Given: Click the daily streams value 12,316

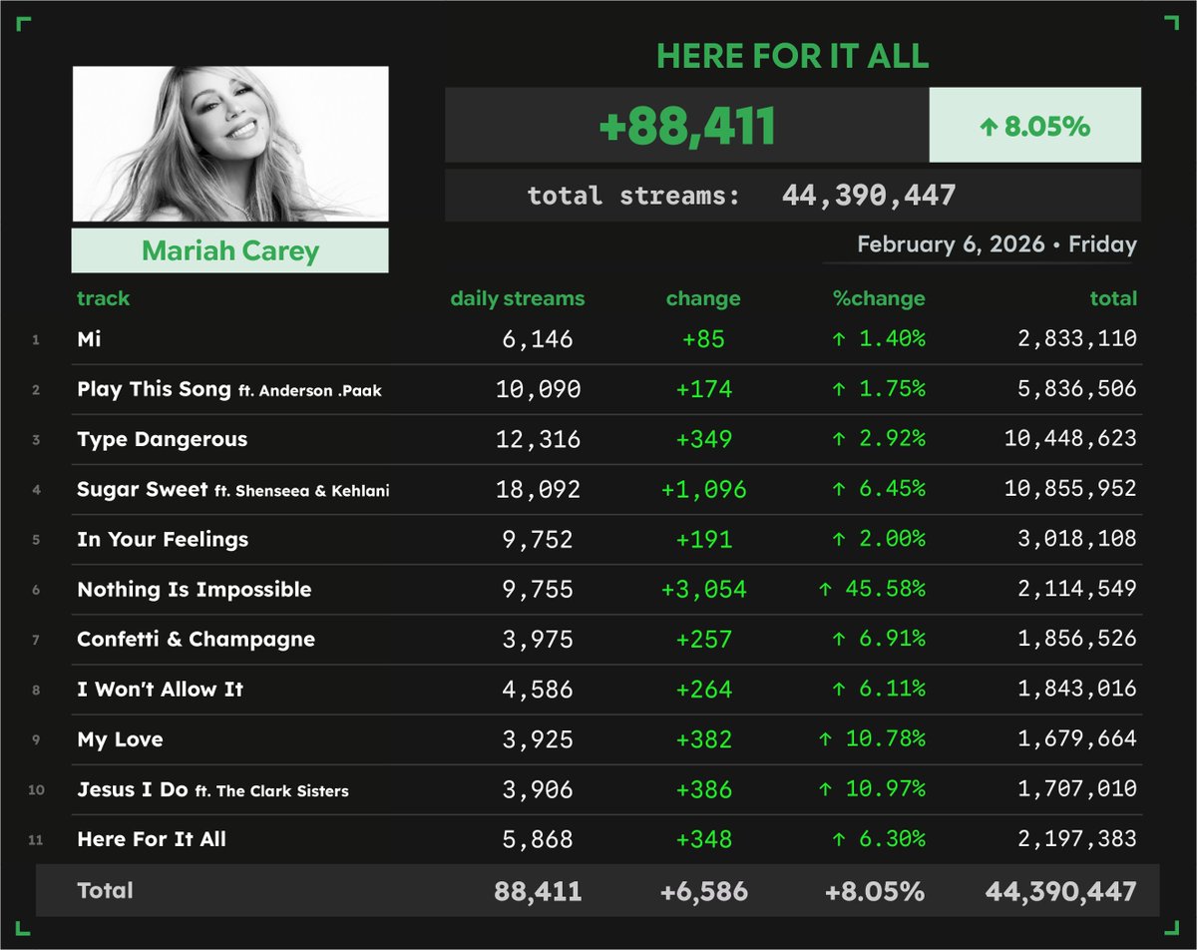Looking at the screenshot, I should 539,439.
